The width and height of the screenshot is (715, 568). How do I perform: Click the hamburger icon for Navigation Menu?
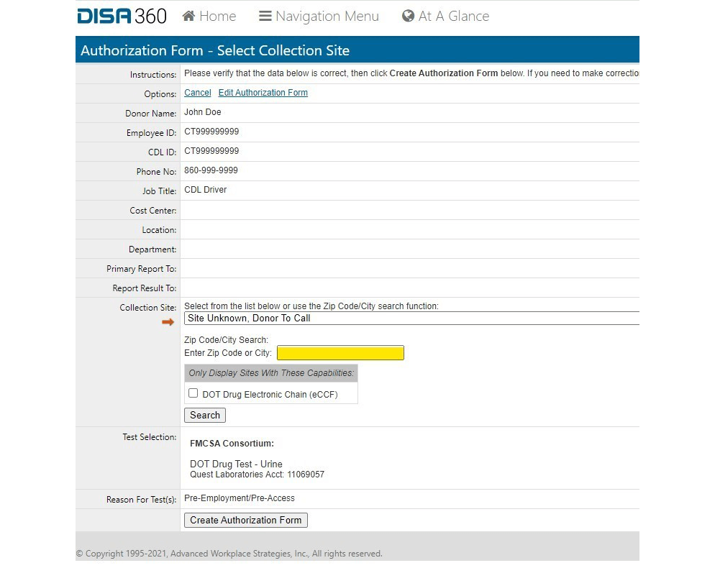pyautogui.click(x=265, y=16)
